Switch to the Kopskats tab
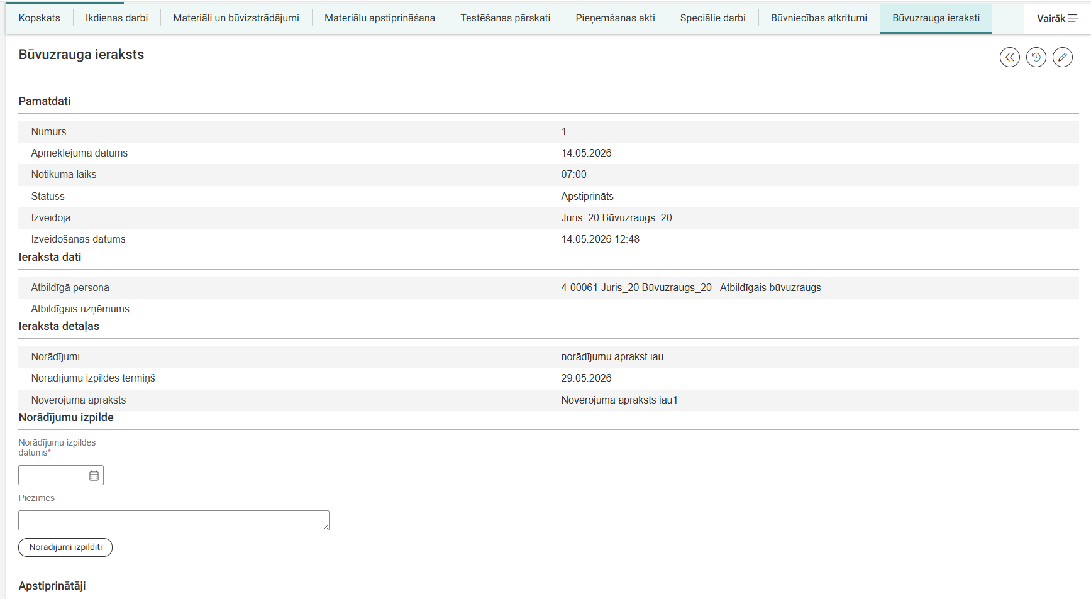Screen dimensions: 1091x599 [40, 18]
